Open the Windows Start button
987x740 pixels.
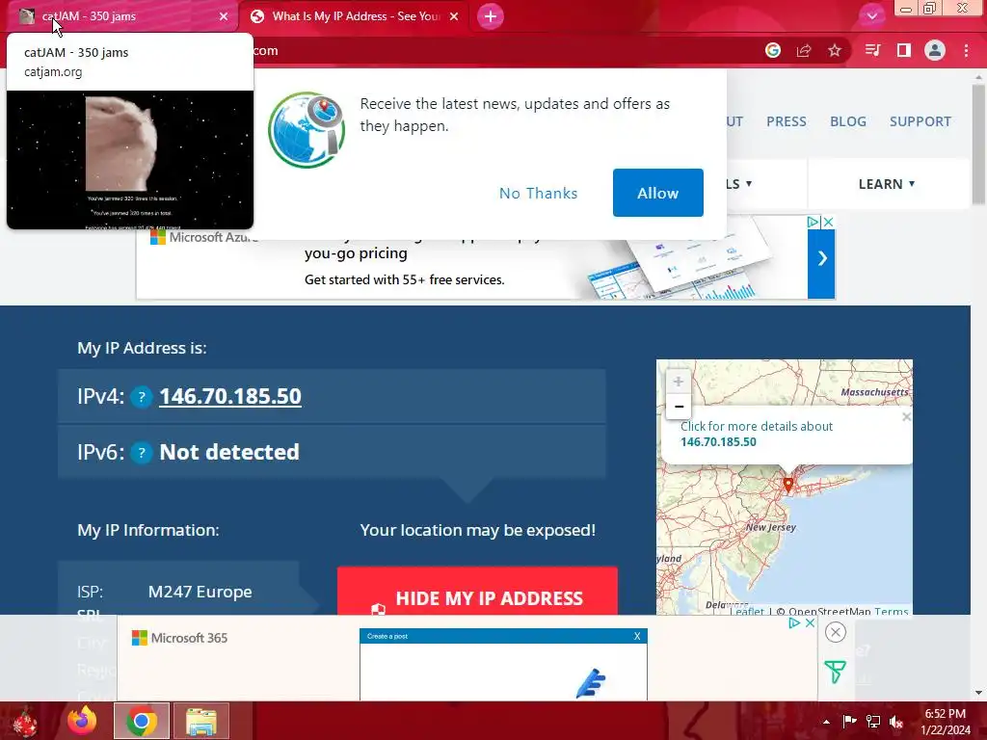click(25, 721)
